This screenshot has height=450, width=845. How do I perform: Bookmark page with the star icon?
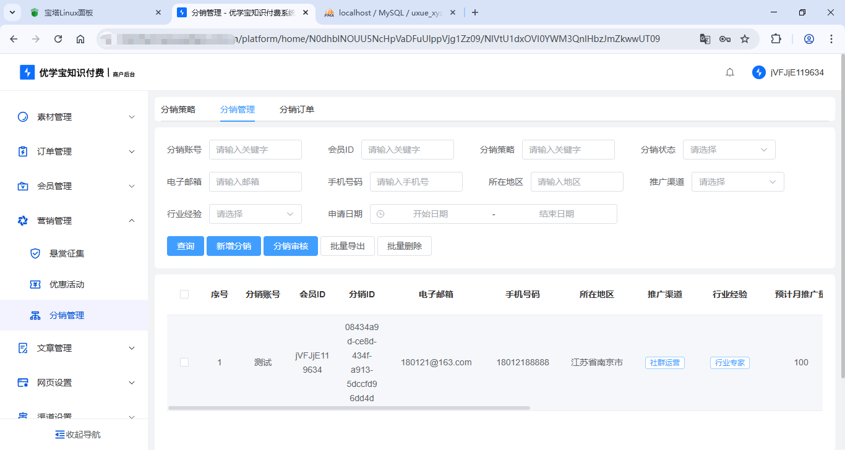pyautogui.click(x=745, y=39)
